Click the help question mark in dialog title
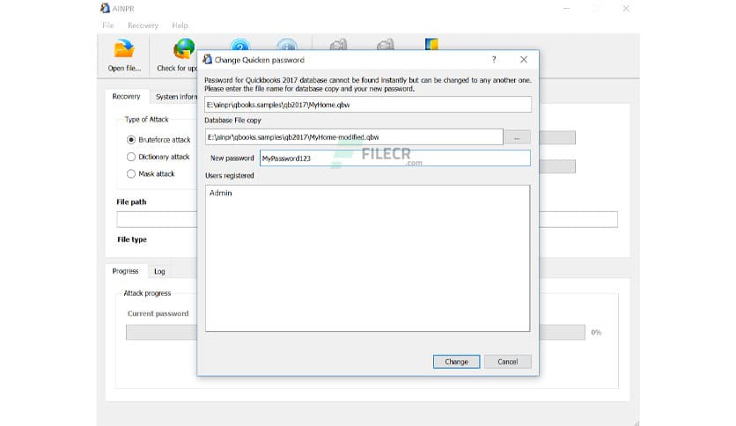The height and width of the screenshot is (426, 736). click(x=494, y=60)
